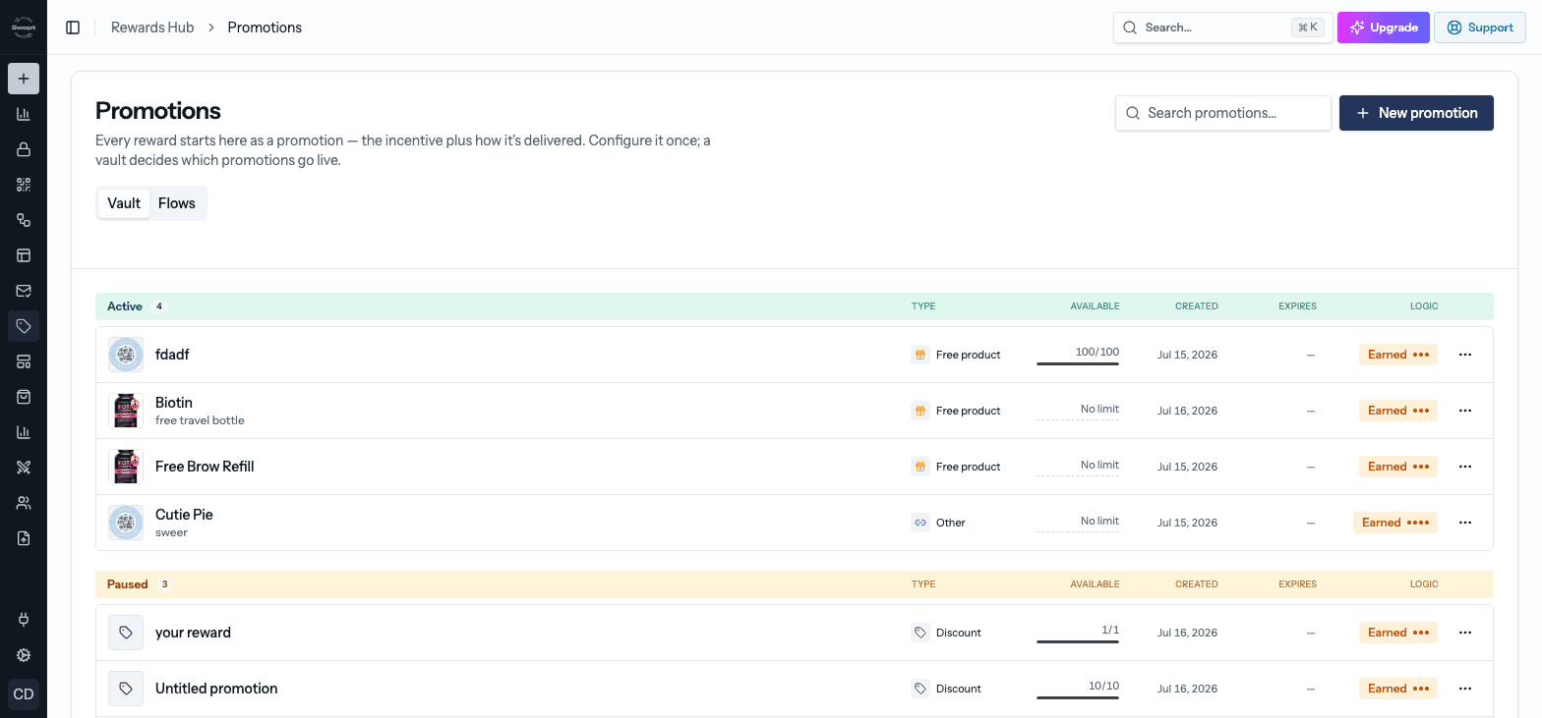Open the Free Brow Refill promotion name

[205, 467]
